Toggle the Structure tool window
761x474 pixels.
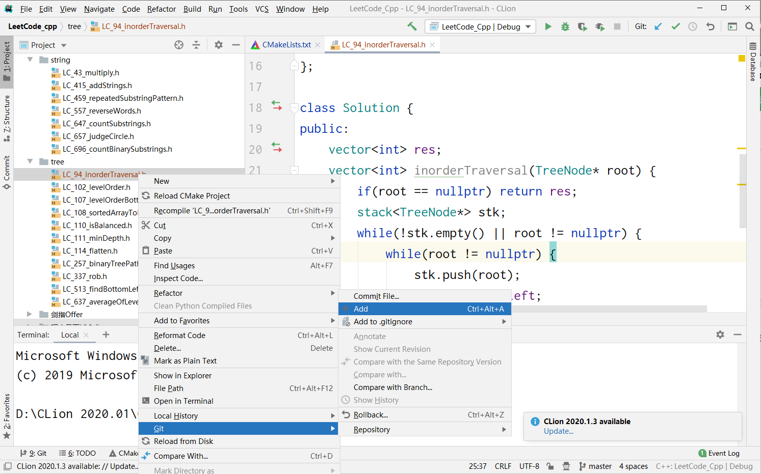click(x=7, y=118)
